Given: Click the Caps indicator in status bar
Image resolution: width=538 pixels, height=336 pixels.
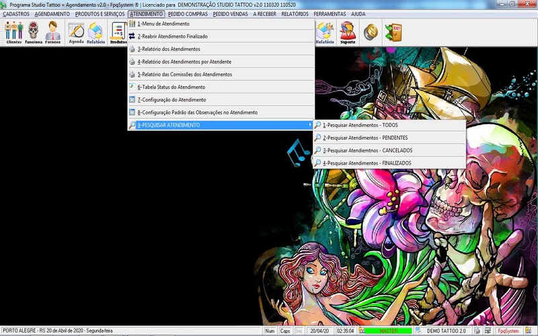Looking at the screenshot, I should click(284, 331).
